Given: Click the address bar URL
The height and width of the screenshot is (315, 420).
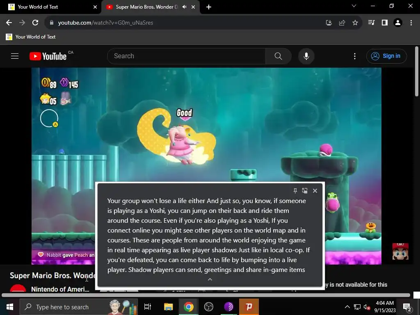Looking at the screenshot, I should [x=105, y=23].
